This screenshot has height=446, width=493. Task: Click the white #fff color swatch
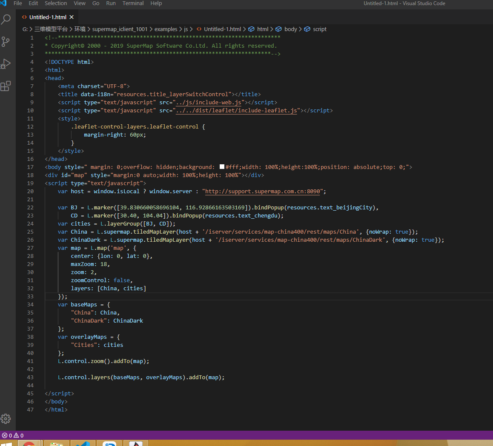click(222, 167)
